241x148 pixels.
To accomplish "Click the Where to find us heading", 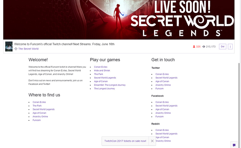I will click(44, 95).
